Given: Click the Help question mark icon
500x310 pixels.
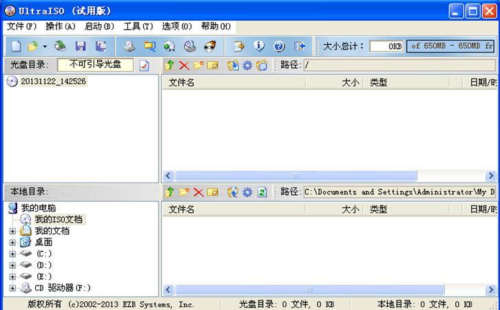Looking at the screenshot, I should [x=279, y=46].
